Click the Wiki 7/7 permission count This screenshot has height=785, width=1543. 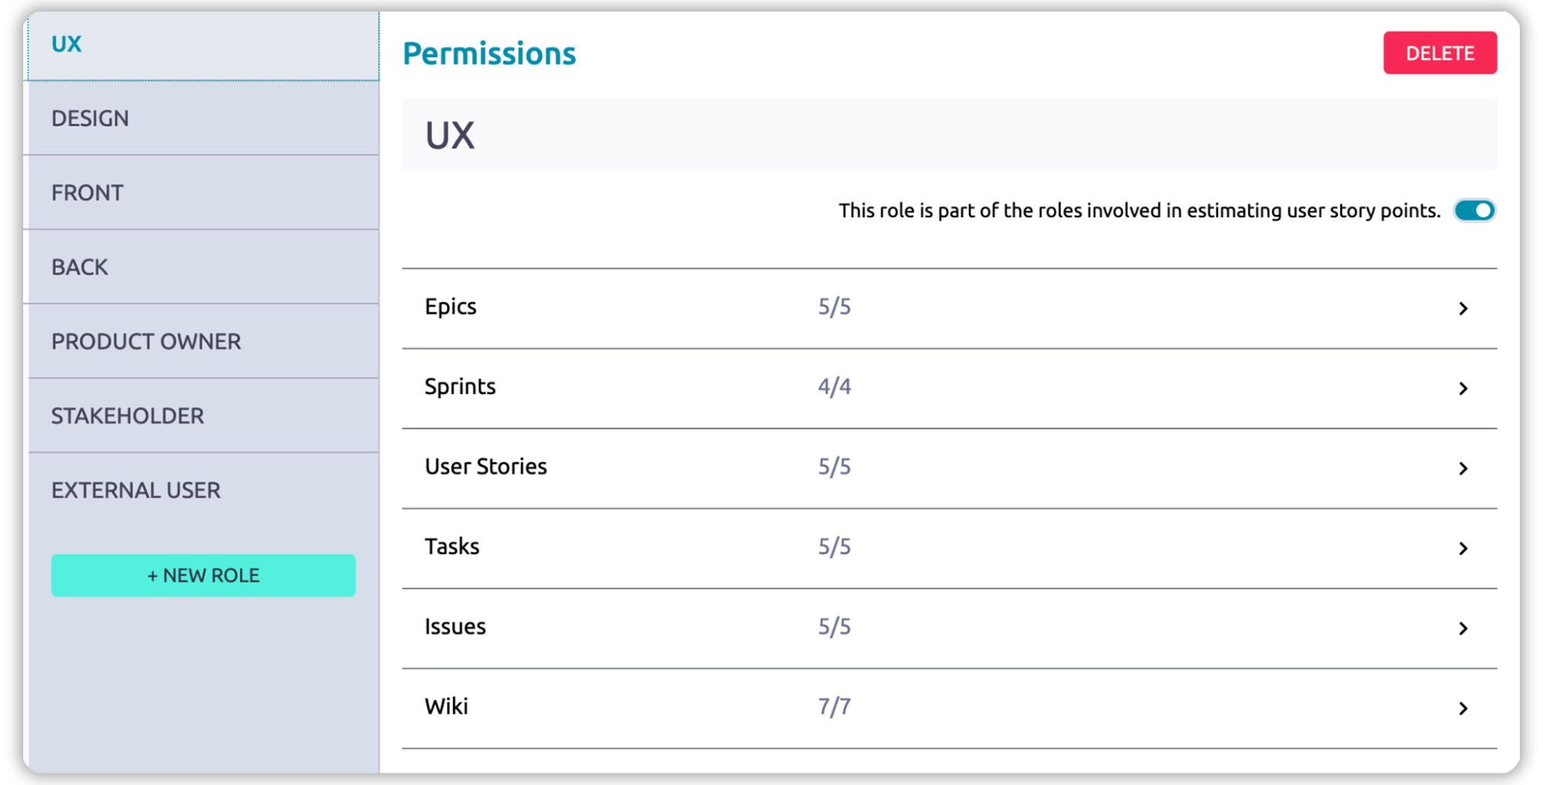[x=834, y=706]
